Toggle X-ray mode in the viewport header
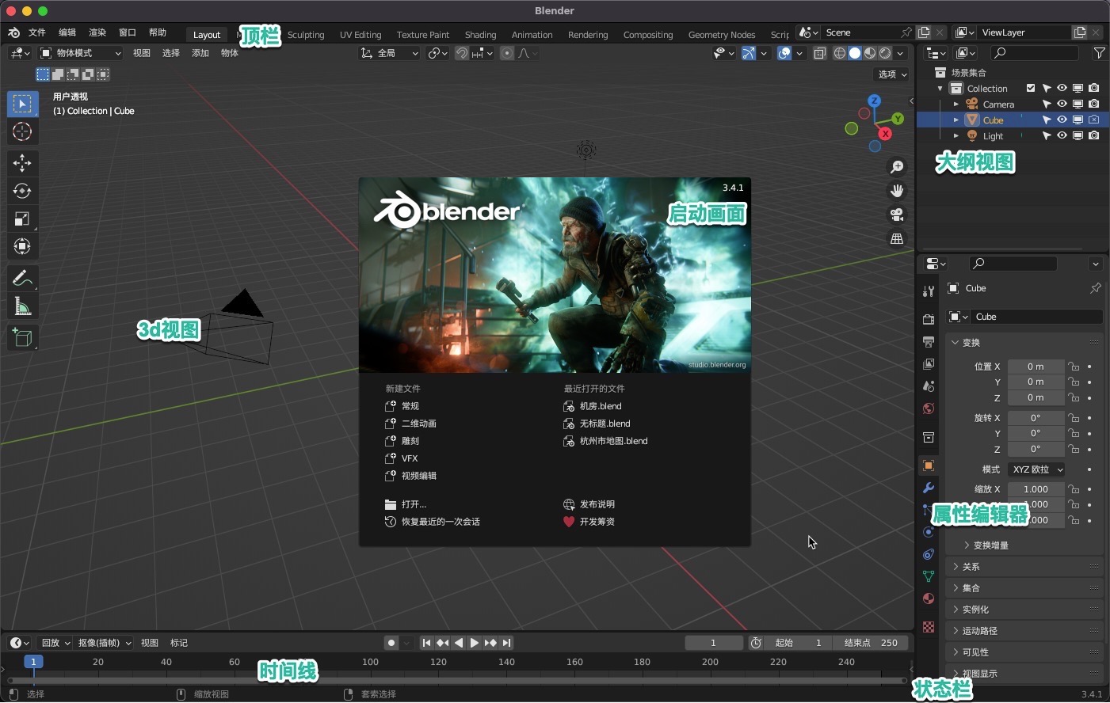The height and width of the screenshot is (703, 1110). (x=820, y=53)
